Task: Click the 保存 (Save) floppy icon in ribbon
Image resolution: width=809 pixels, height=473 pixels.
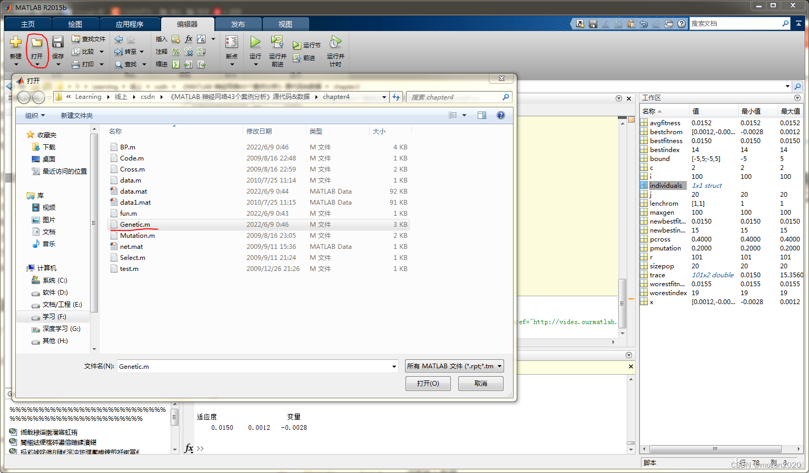Action: click(x=58, y=42)
